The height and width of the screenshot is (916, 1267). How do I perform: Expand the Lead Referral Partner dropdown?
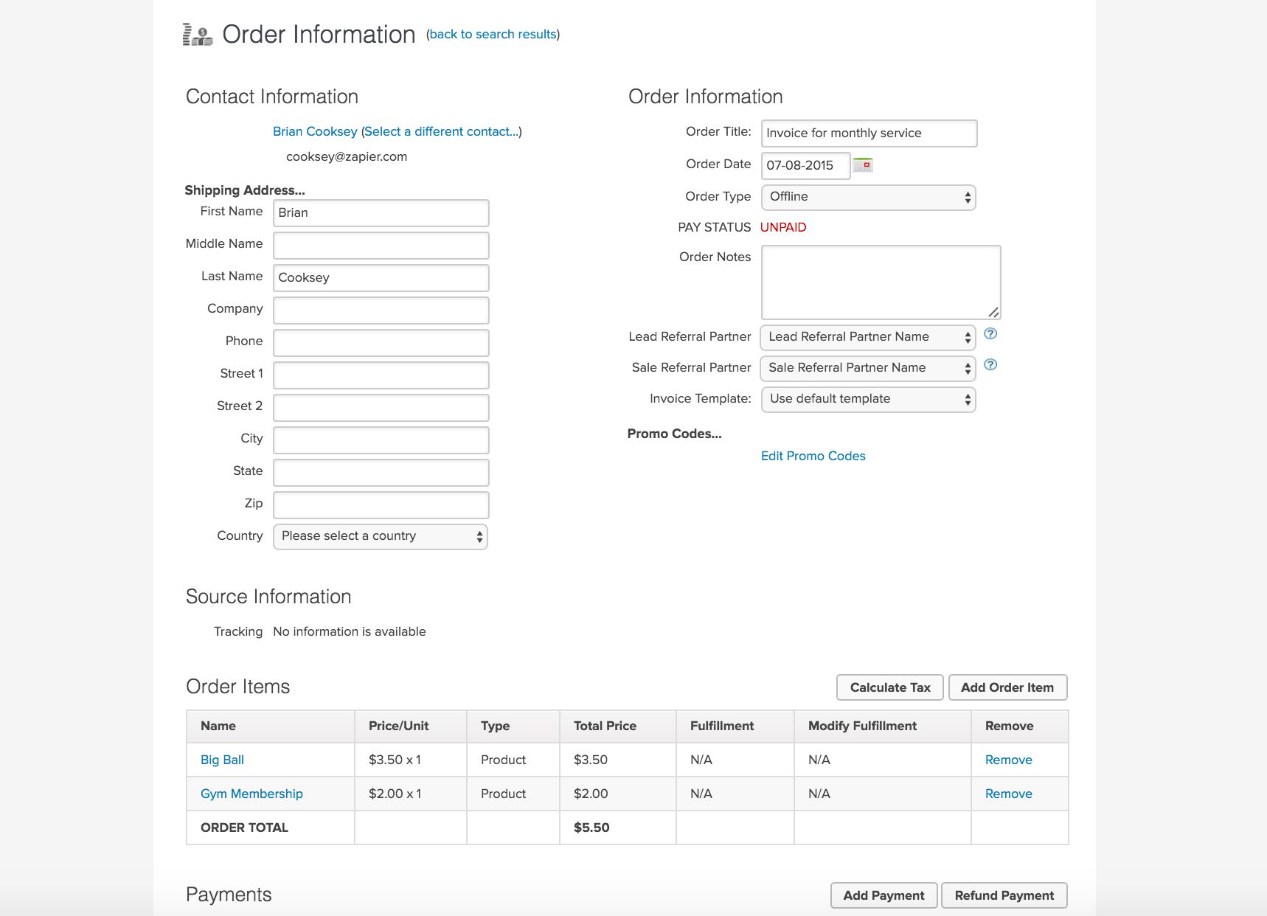[868, 337]
